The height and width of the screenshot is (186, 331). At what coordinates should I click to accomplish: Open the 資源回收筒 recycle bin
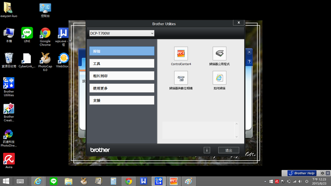pos(9,60)
